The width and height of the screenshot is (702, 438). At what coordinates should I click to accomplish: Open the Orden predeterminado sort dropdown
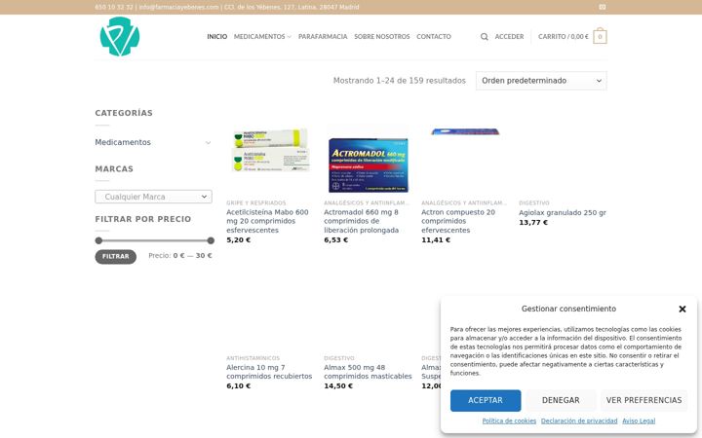point(541,81)
